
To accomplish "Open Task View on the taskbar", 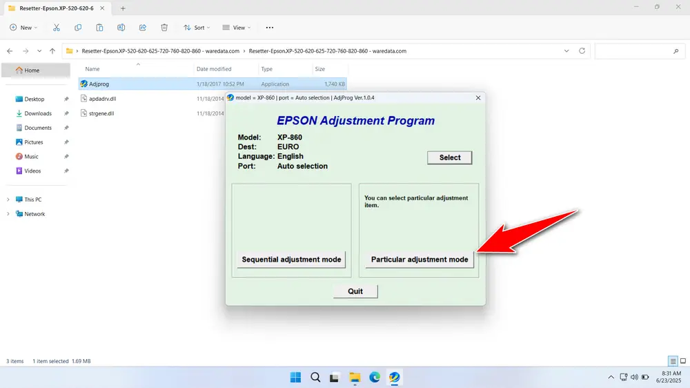I will tap(335, 378).
